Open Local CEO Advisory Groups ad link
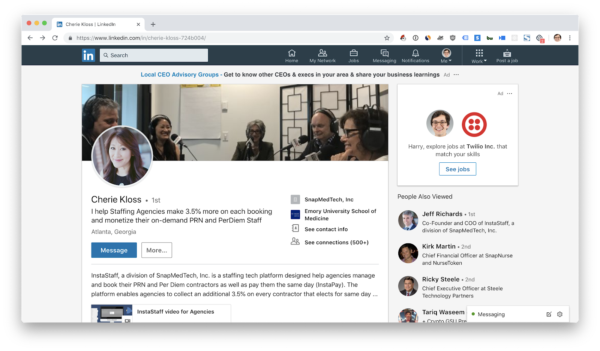 coord(180,75)
